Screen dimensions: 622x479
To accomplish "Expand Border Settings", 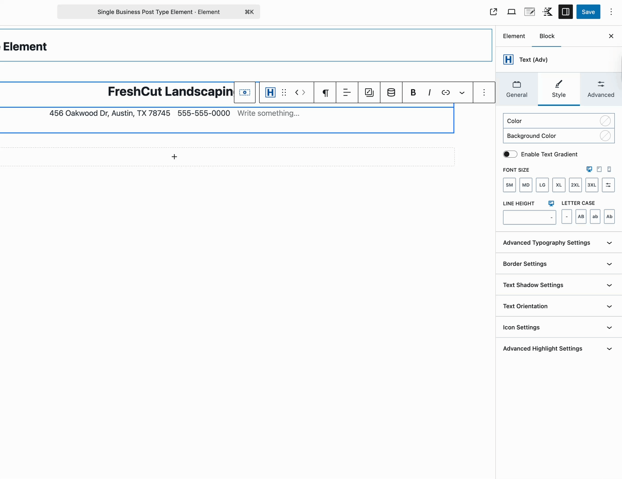I will [x=558, y=264].
